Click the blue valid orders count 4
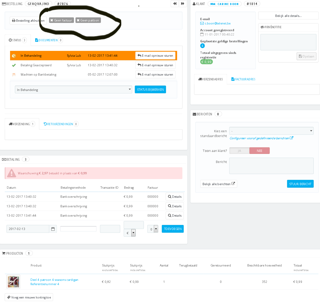The image size is (320, 304). (x=203, y=46)
